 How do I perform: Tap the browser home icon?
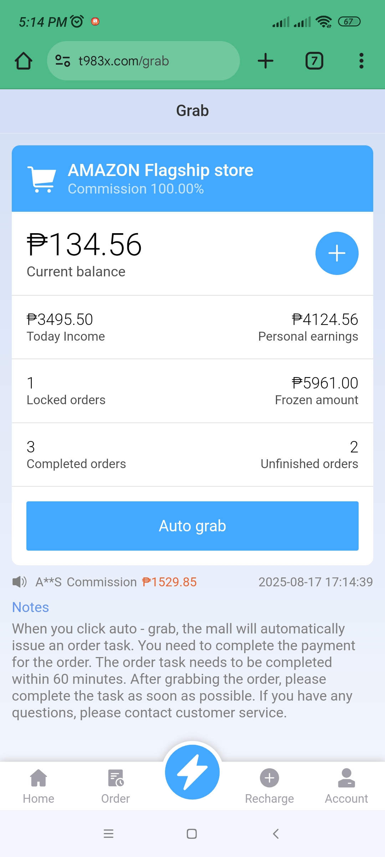[24, 61]
